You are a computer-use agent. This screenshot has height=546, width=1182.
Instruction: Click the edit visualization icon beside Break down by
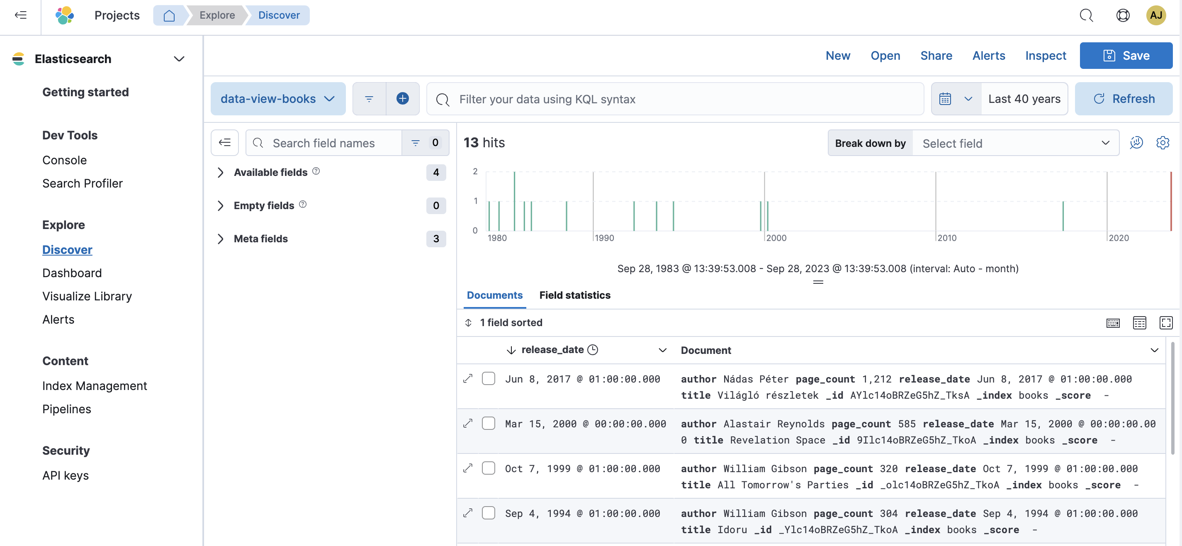pyautogui.click(x=1136, y=143)
